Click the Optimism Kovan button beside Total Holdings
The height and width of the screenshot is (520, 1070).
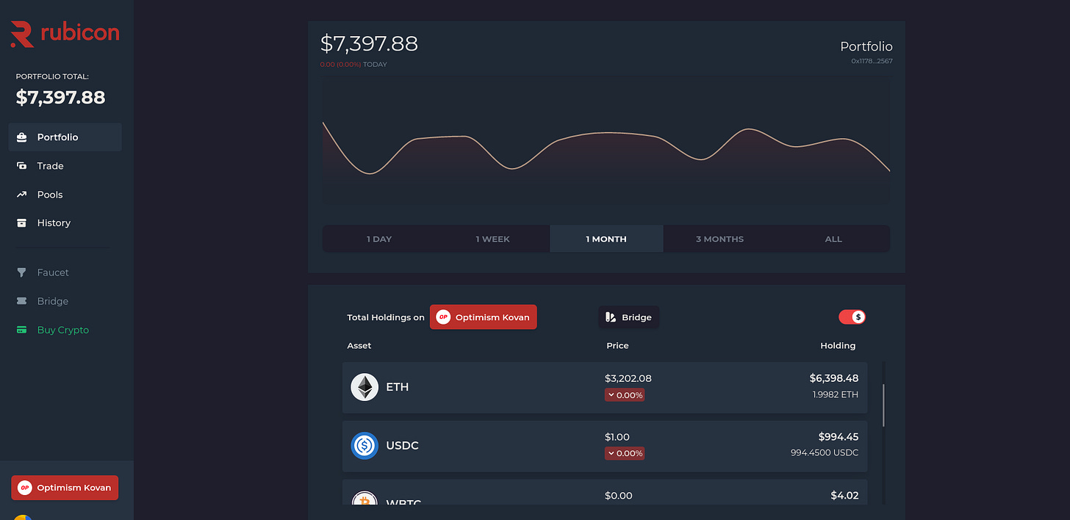coord(484,317)
